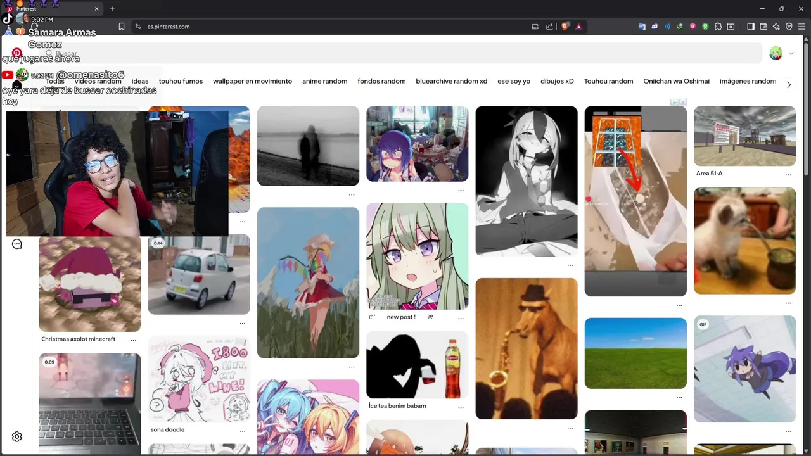Open the purple haired chibi GIF pin
The image size is (811, 456).
click(744, 369)
